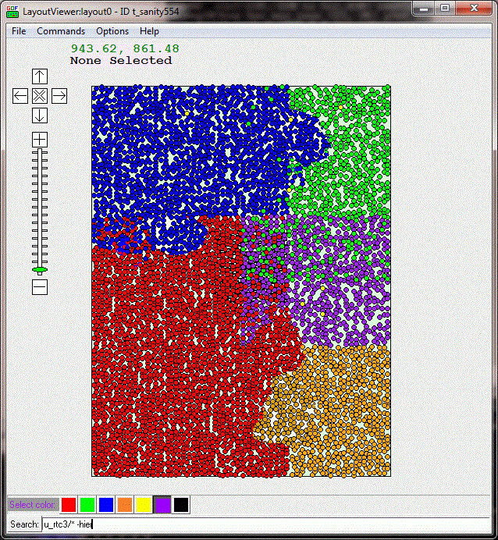
Task: Open the Help menu
Action: click(x=149, y=31)
